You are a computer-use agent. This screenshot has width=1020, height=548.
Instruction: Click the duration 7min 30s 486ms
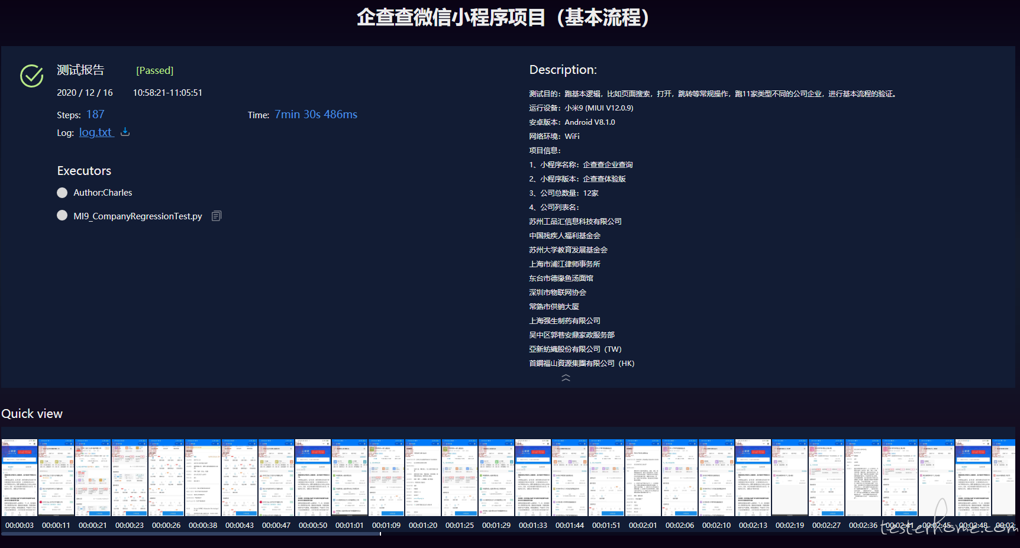pyautogui.click(x=316, y=115)
